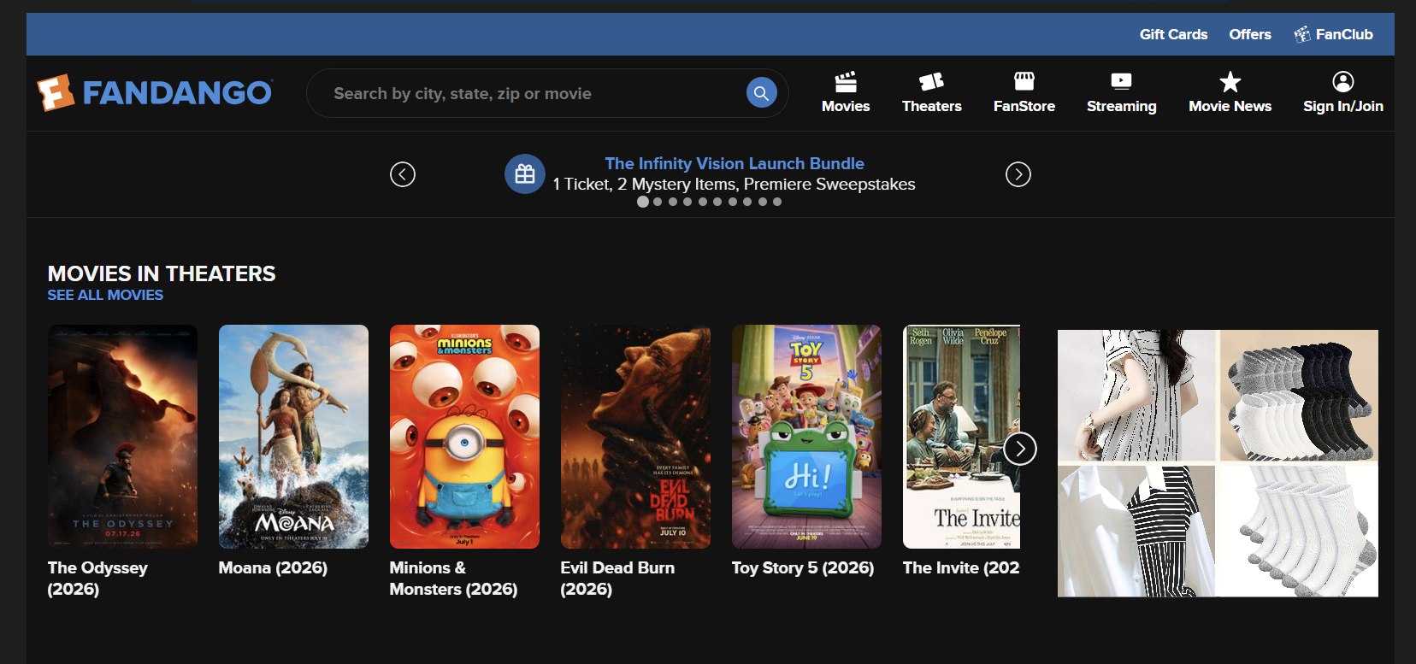Click the Offers link

pos(1249,34)
